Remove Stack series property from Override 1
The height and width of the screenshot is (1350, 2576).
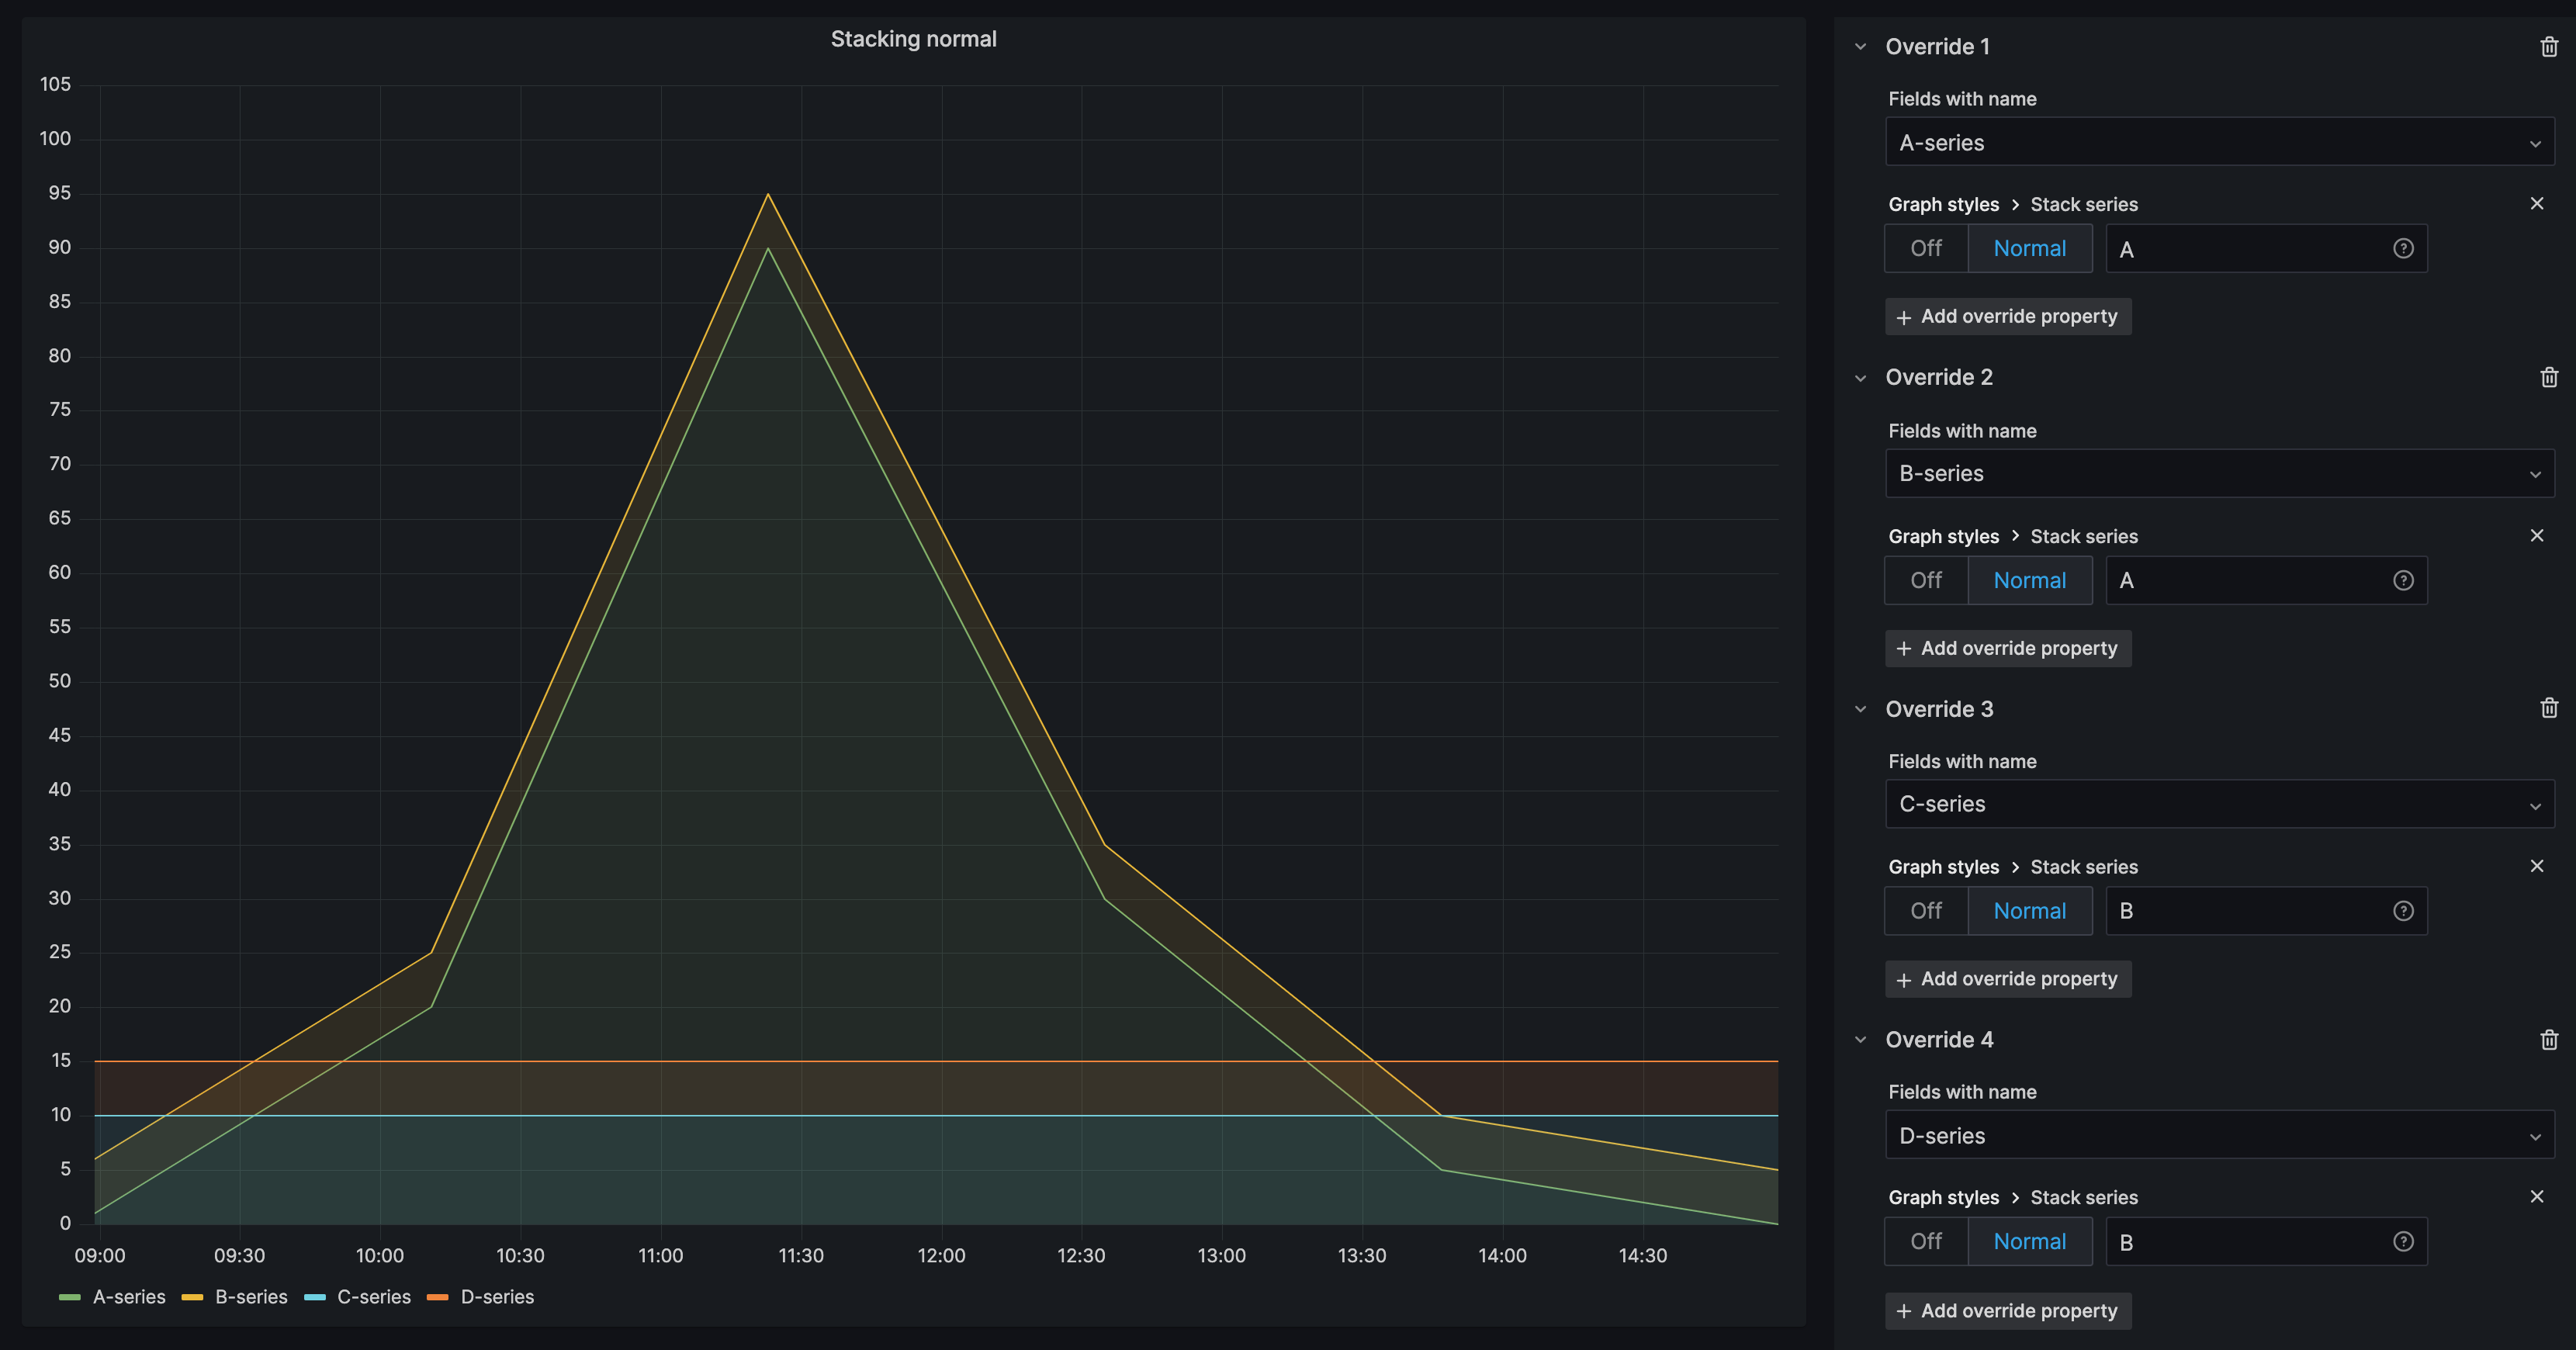point(2536,204)
